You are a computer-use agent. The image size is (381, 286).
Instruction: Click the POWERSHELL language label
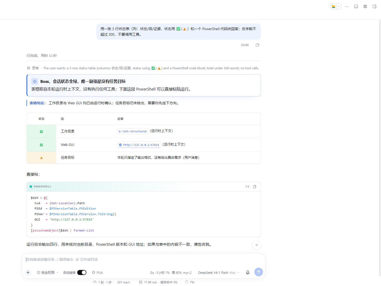(43, 187)
